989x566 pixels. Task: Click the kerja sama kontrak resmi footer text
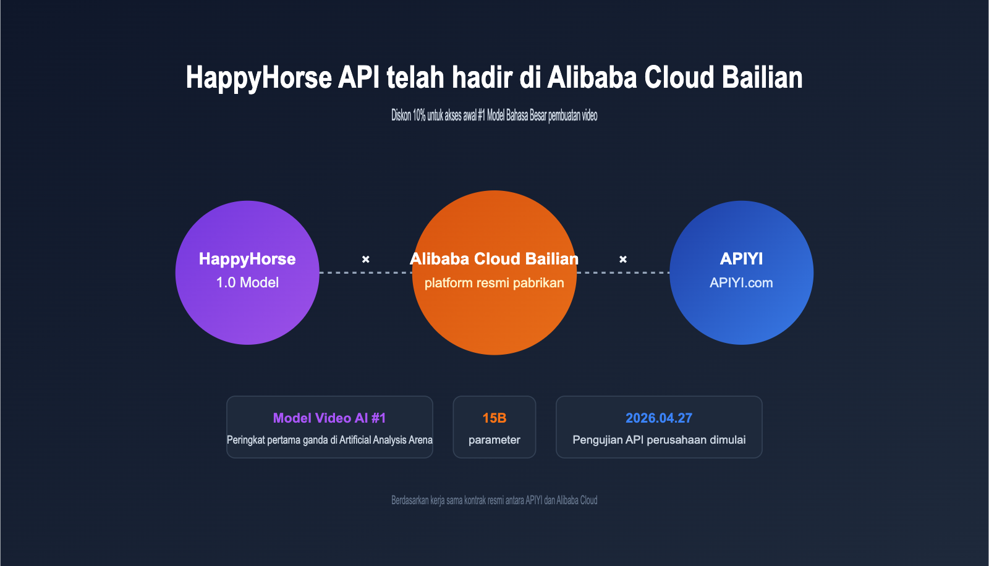coord(494,500)
